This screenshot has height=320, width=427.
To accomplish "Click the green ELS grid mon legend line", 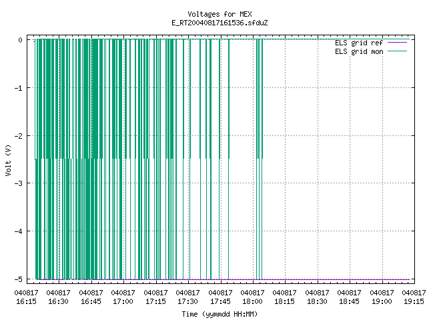I will click(397, 51).
